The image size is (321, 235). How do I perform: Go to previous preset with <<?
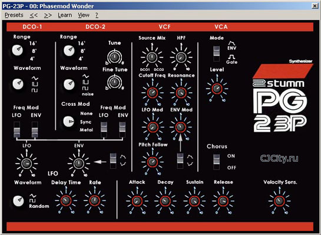pyautogui.click(x=34, y=15)
